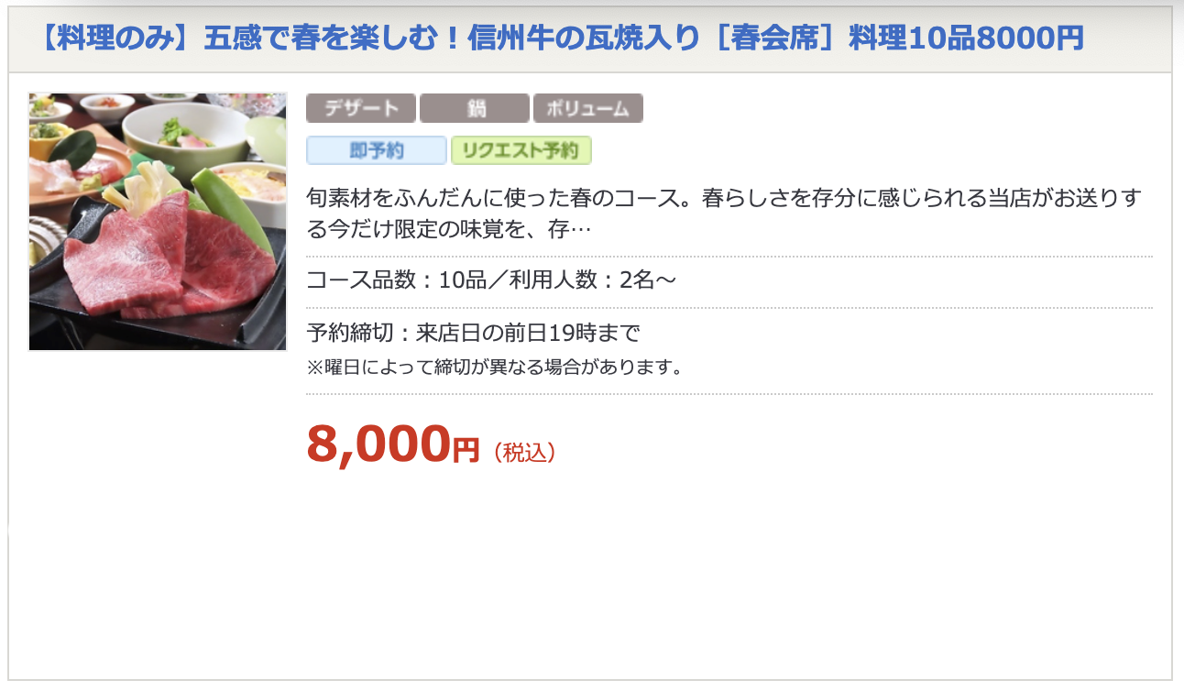The width and height of the screenshot is (1184, 691).
Task: Click the 信州牛 course food photo thumbnail
Action: 158,222
